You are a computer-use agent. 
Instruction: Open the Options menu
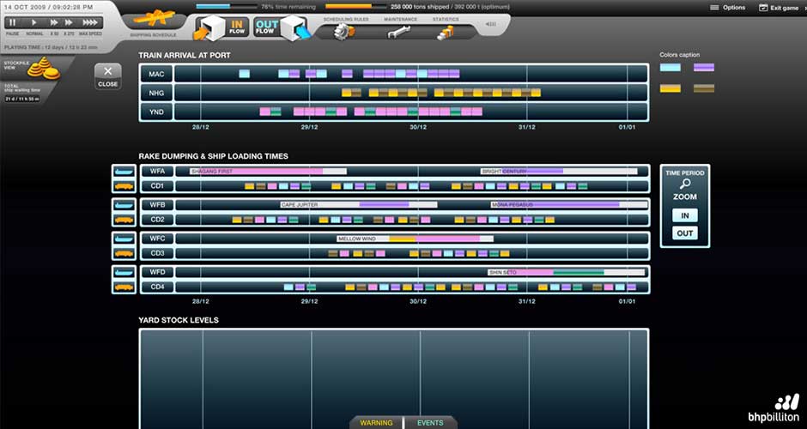(x=728, y=8)
